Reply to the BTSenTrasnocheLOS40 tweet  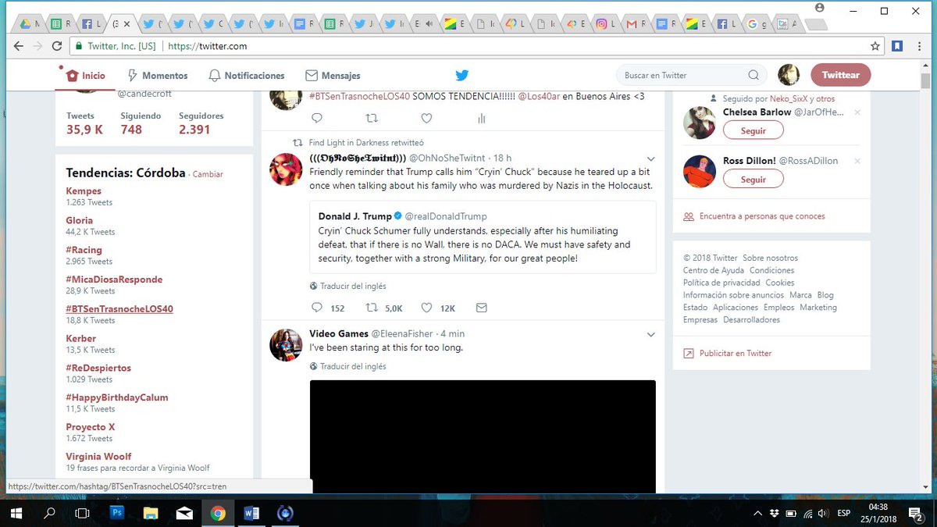pos(317,119)
